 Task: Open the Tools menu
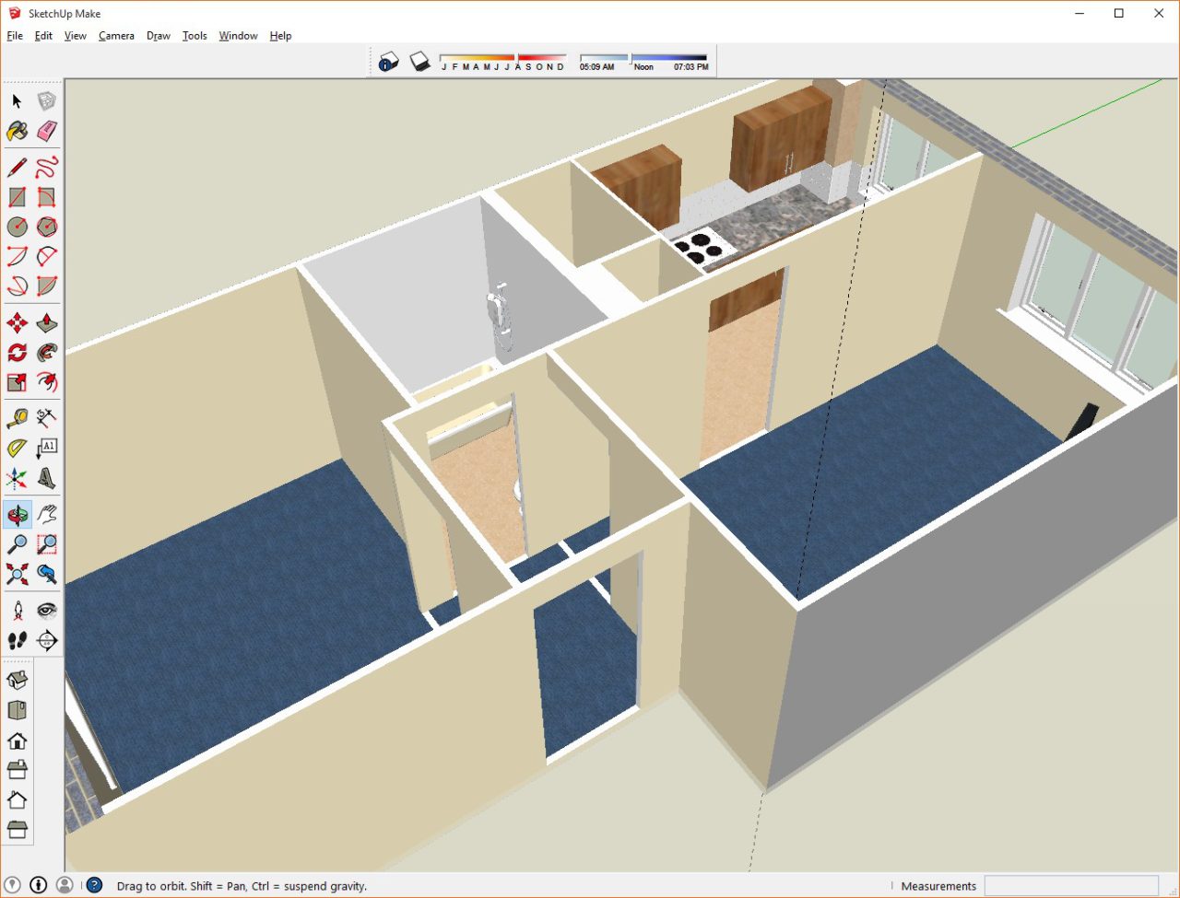(x=195, y=36)
